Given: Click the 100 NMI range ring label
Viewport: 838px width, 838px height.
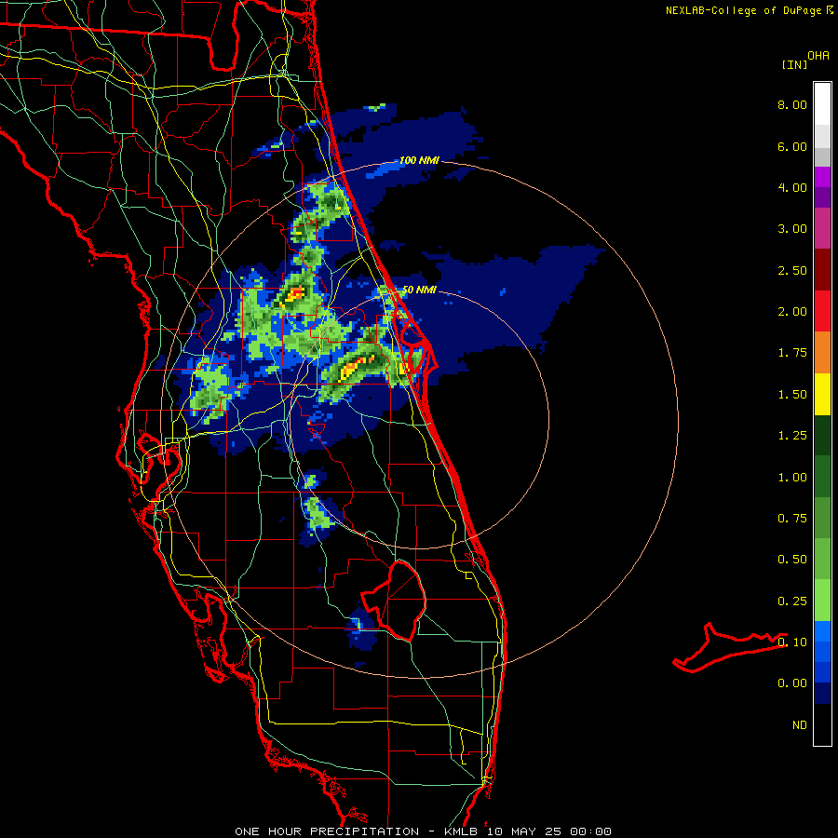Looking at the screenshot, I should (x=420, y=160).
